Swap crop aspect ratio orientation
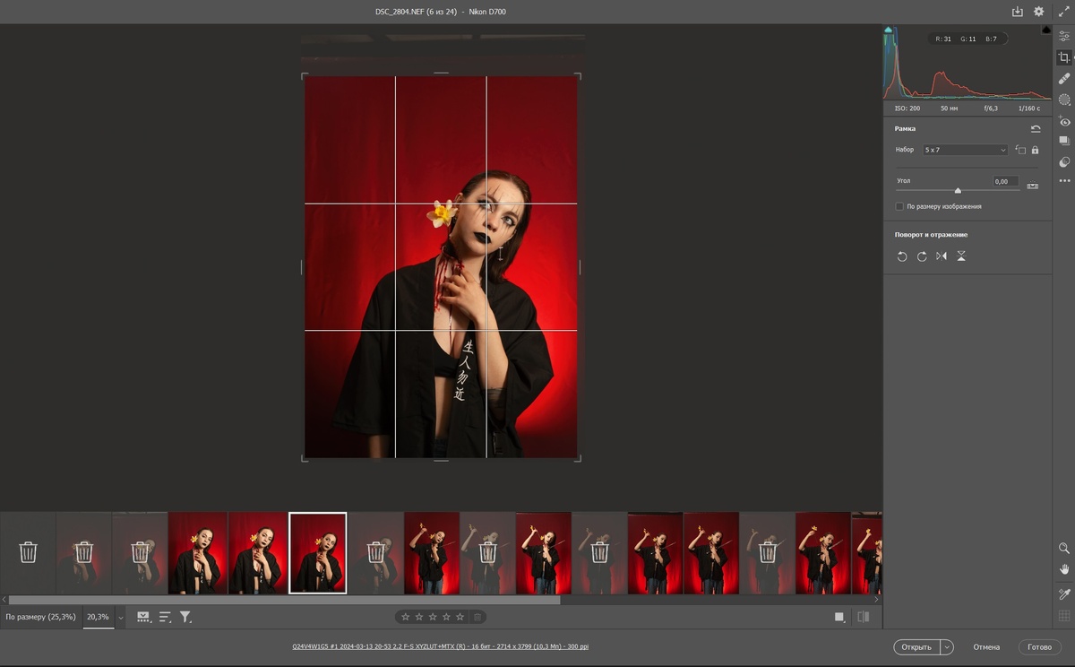 1020,150
